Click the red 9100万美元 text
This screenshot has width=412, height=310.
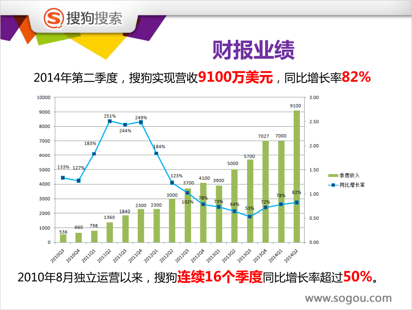click(235, 77)
